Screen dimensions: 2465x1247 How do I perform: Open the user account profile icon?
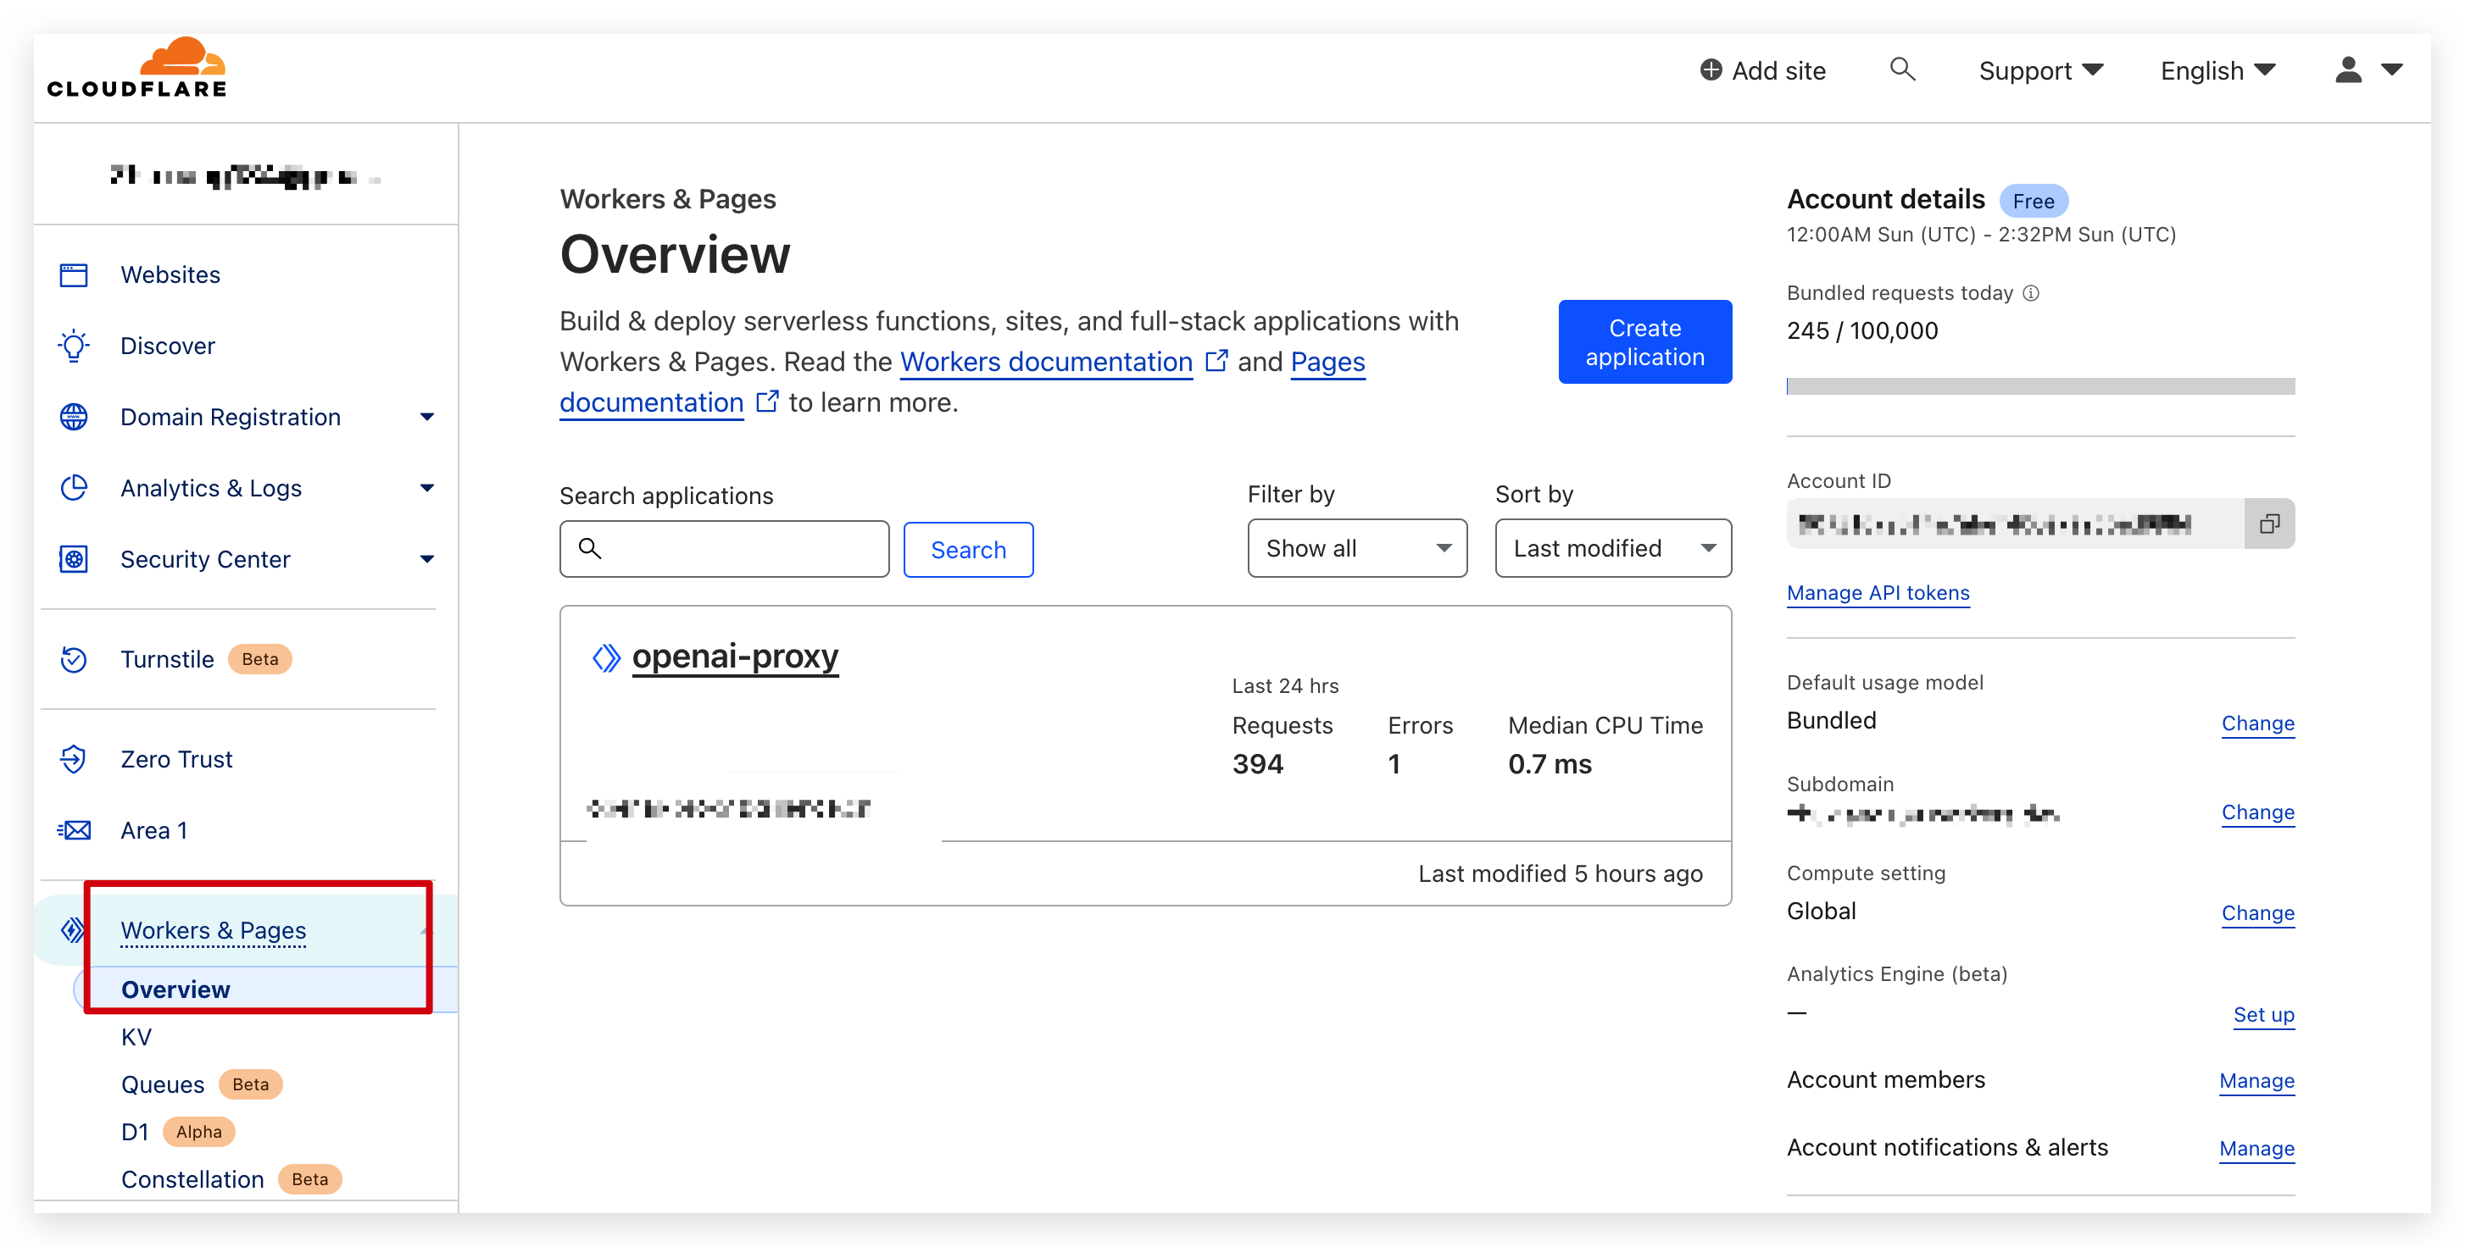2348,69
